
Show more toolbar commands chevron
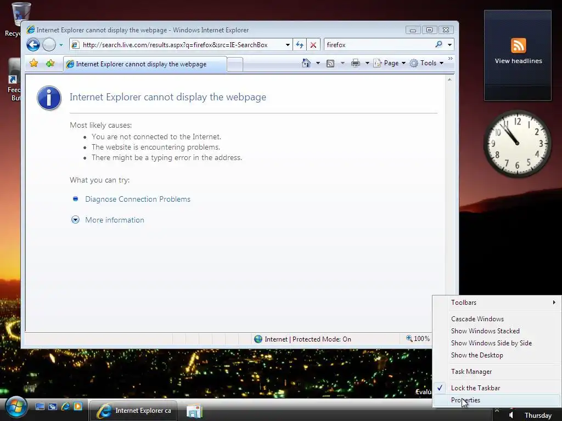(450, 58)
